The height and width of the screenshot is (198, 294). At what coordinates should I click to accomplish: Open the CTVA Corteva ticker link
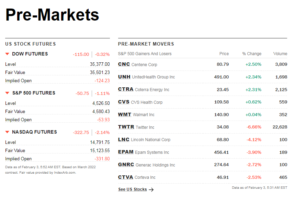125,177
